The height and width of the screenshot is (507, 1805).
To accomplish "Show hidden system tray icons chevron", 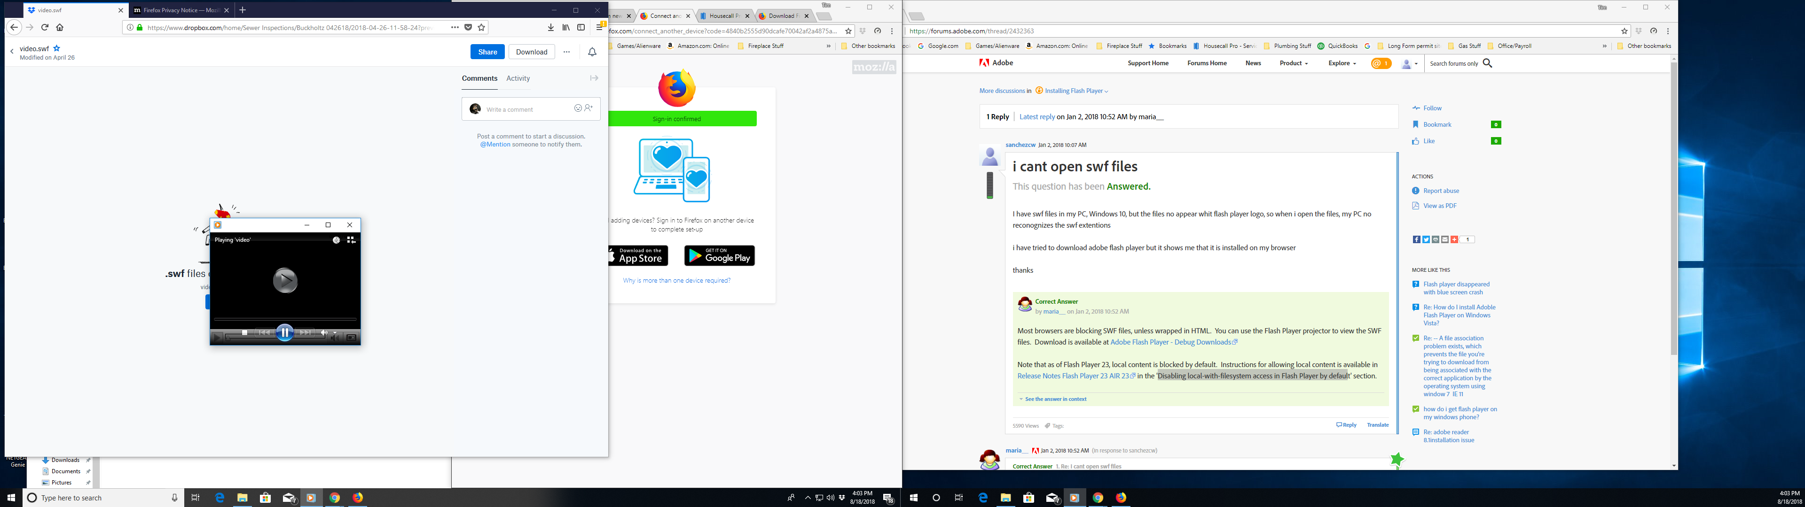I will point(807,498).
